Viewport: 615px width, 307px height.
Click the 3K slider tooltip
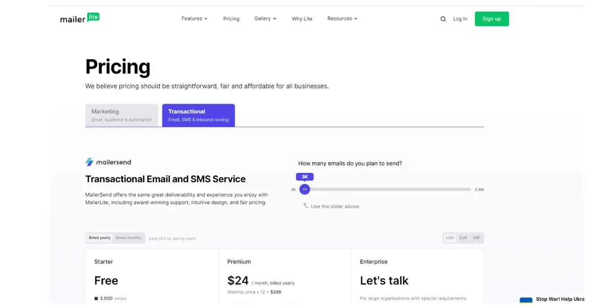tap(304, 177)
